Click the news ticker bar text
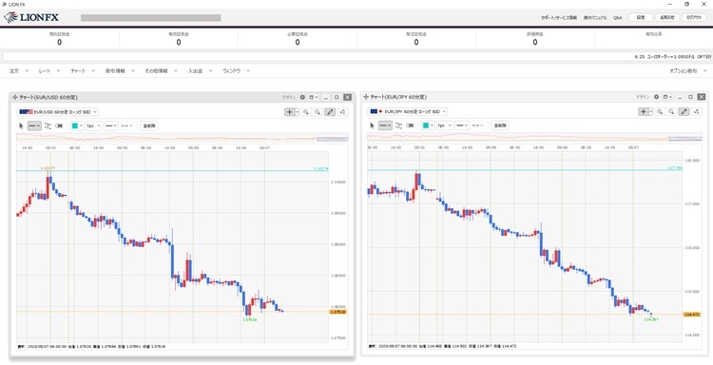This screenshot has height=365, width=713. (x=672, y=57)
